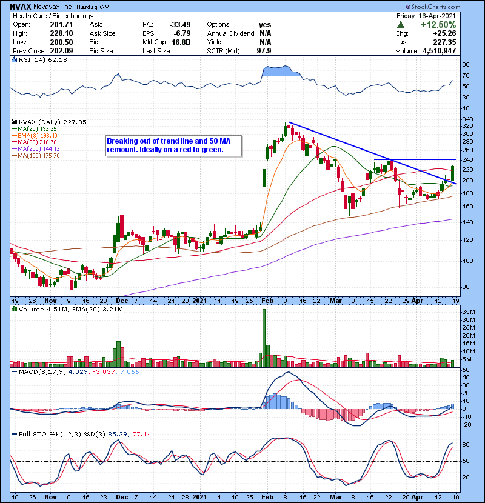This screenshot has width=485, height=503.
Task: Click the MACD legend line marker
Action: (14, 372)
